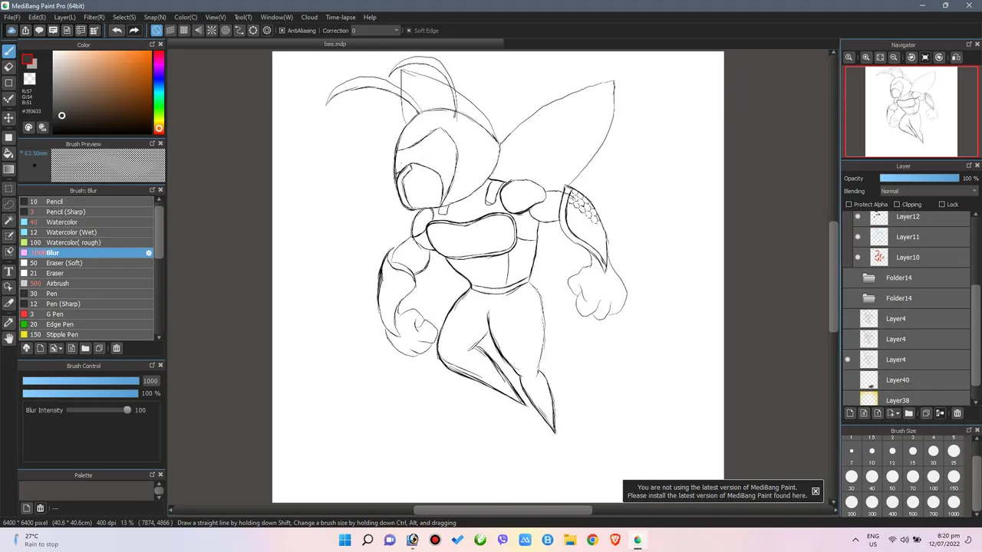This screenshot has height=552, width=982.
Task: Select the Gradient tool
Action: (x=9, y=169)
